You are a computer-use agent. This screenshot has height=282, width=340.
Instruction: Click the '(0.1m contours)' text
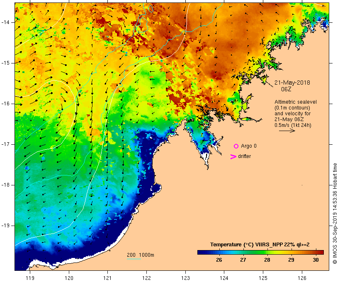[292, 108]
